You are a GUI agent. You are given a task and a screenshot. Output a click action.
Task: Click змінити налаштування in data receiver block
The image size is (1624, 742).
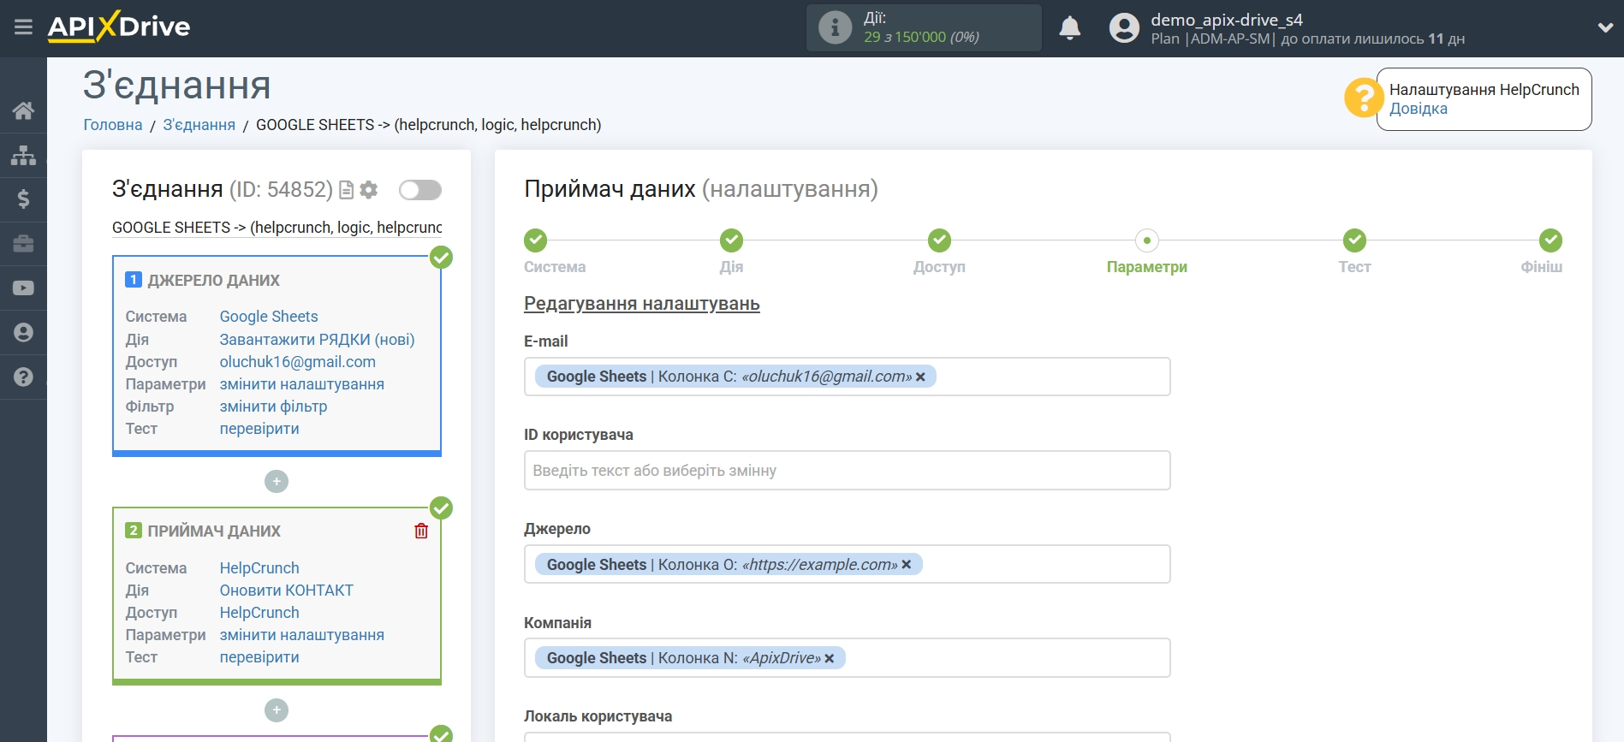(302, 635)
